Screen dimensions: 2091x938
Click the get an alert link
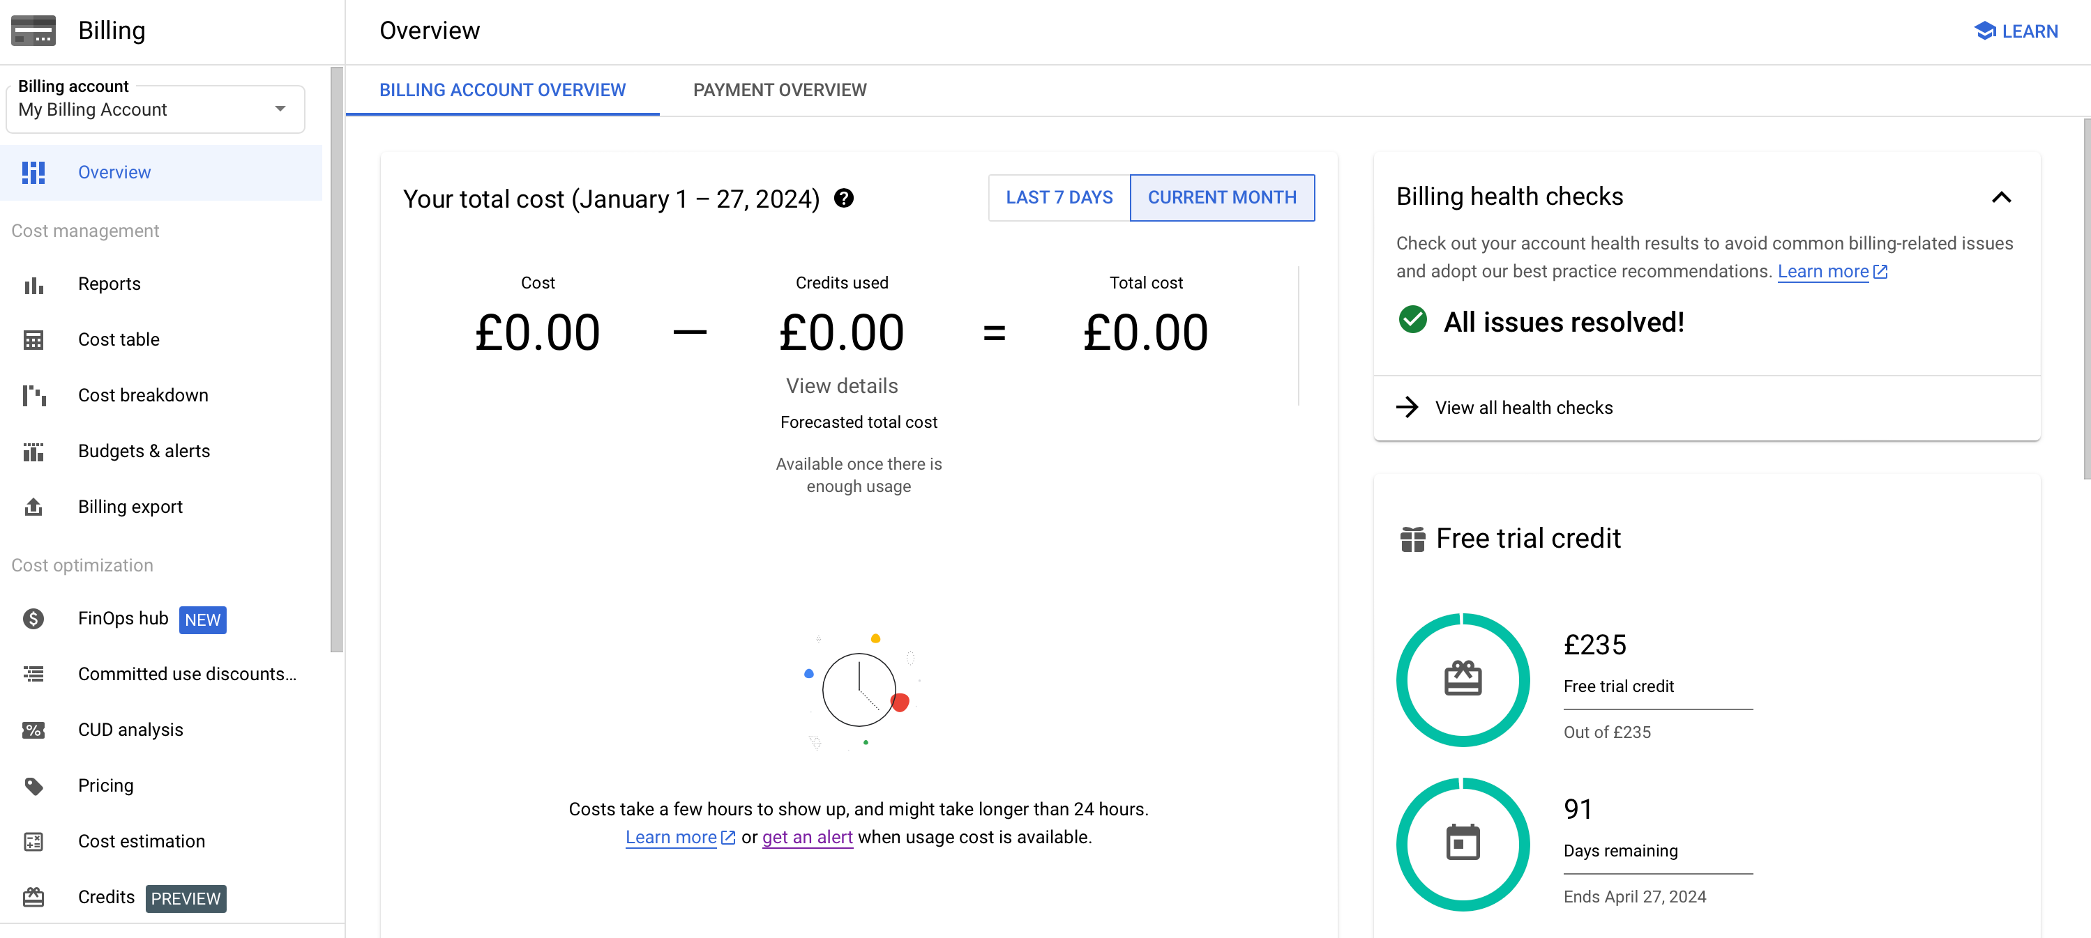point(808,838)
